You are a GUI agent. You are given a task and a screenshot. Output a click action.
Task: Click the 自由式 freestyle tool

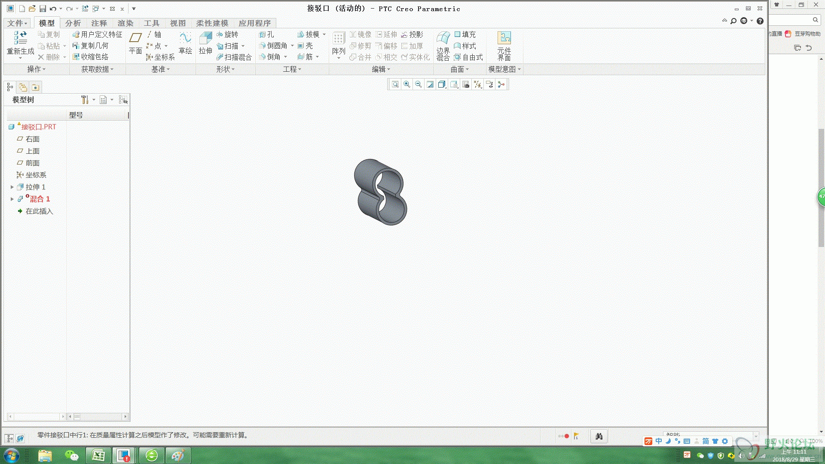pos(468,57)
